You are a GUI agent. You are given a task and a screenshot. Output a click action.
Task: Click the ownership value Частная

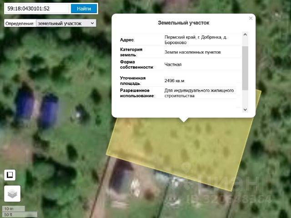coord(173,64)
